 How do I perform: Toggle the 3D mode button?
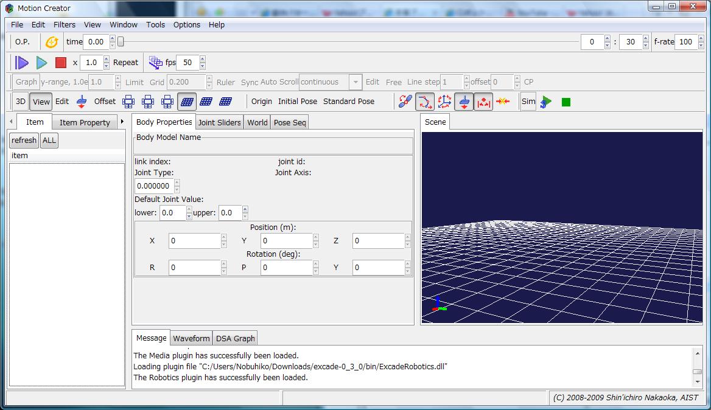point(21,102)
